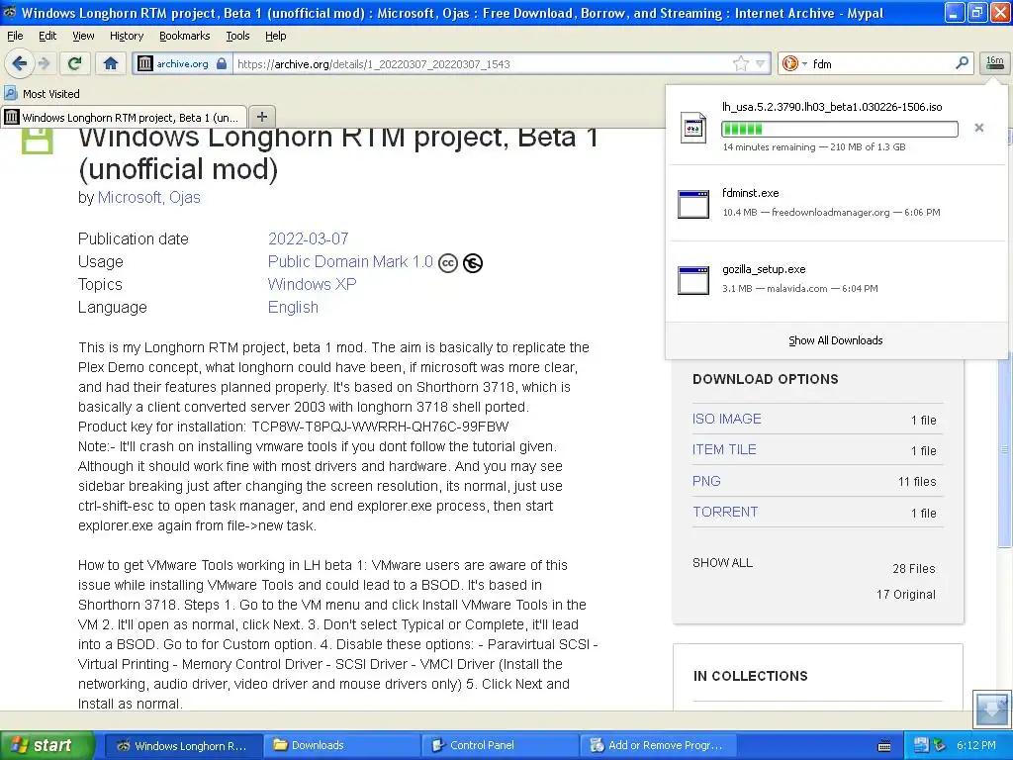The image size is (1013, 760).
Task: Switch to Control Panel in taskbar
Action: coord(500,745)
